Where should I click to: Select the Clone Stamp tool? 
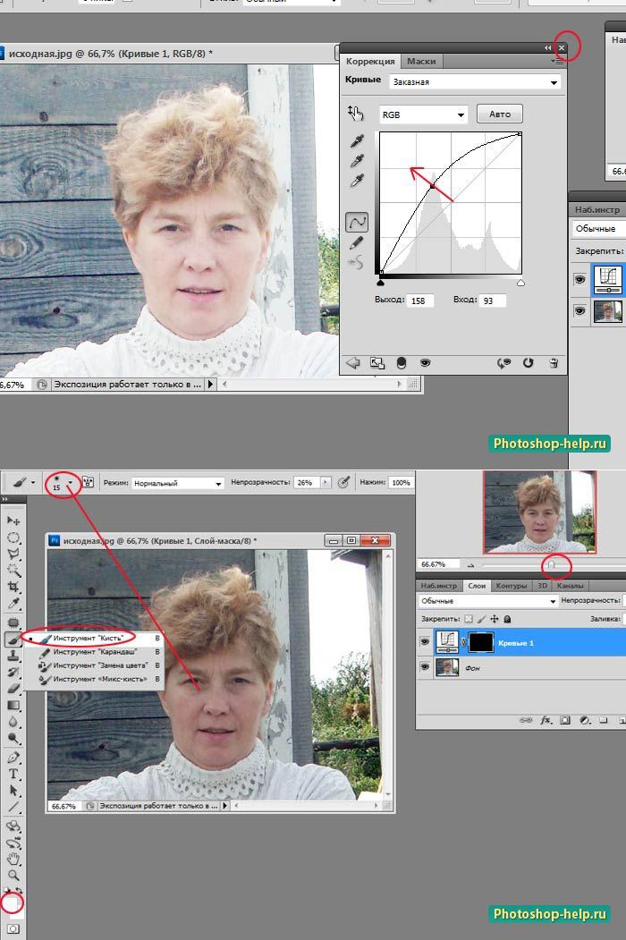pyautogui.click(x=13, y=656)
